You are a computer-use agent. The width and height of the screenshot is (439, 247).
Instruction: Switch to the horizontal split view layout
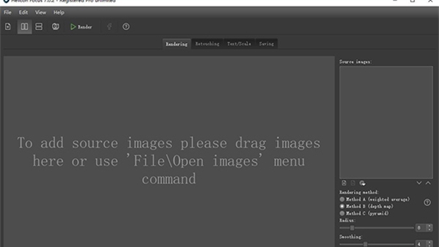[x=39, y=27]
